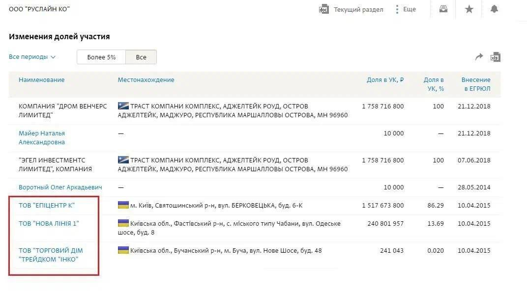Click КОМПАНИЯ "ДРОМ ВЕНЧЕРС ЛИМИТЕД" name
The height and width of the screenshot is (291, 527).
(x=62, y=110)
